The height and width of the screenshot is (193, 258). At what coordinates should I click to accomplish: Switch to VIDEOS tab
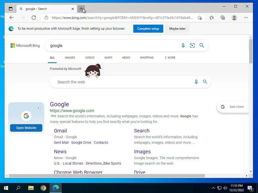(x=90, y=58)
